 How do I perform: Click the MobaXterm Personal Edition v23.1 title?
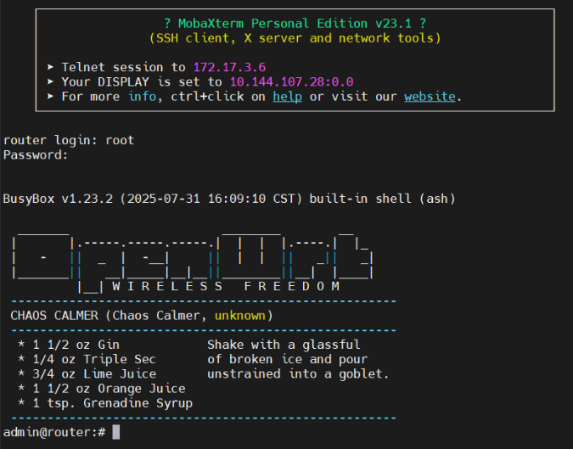coord(295,24)
